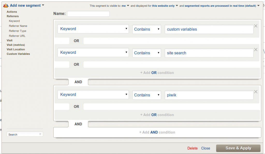Select Referrer Type in the sidebar

18,31
